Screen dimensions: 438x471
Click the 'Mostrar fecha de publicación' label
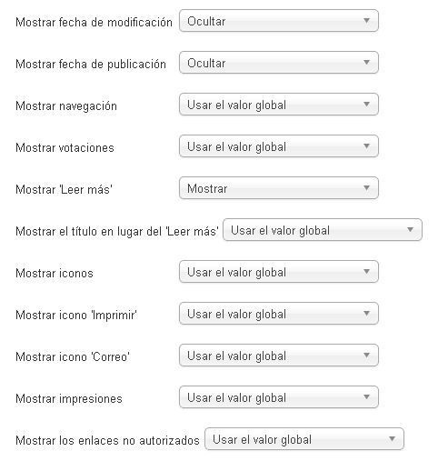click(x=91, y=65)
